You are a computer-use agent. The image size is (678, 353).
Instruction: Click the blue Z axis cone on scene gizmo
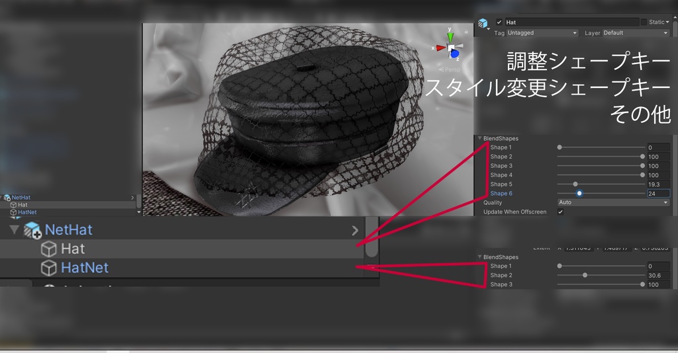(x=454, y=54)
